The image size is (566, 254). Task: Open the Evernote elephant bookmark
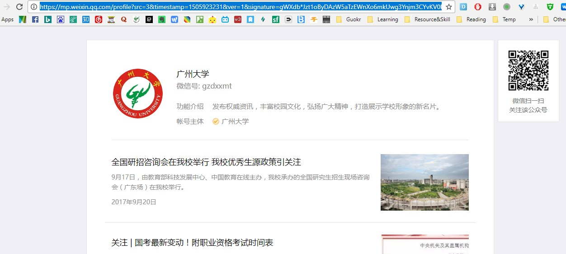coord(162,19)
